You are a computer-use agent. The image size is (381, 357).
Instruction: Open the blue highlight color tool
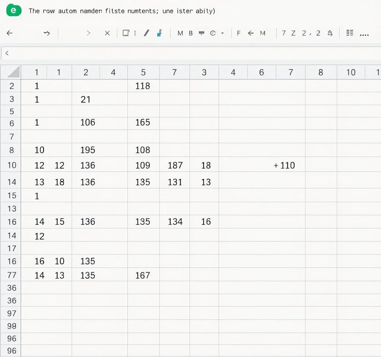click(159, 33)
